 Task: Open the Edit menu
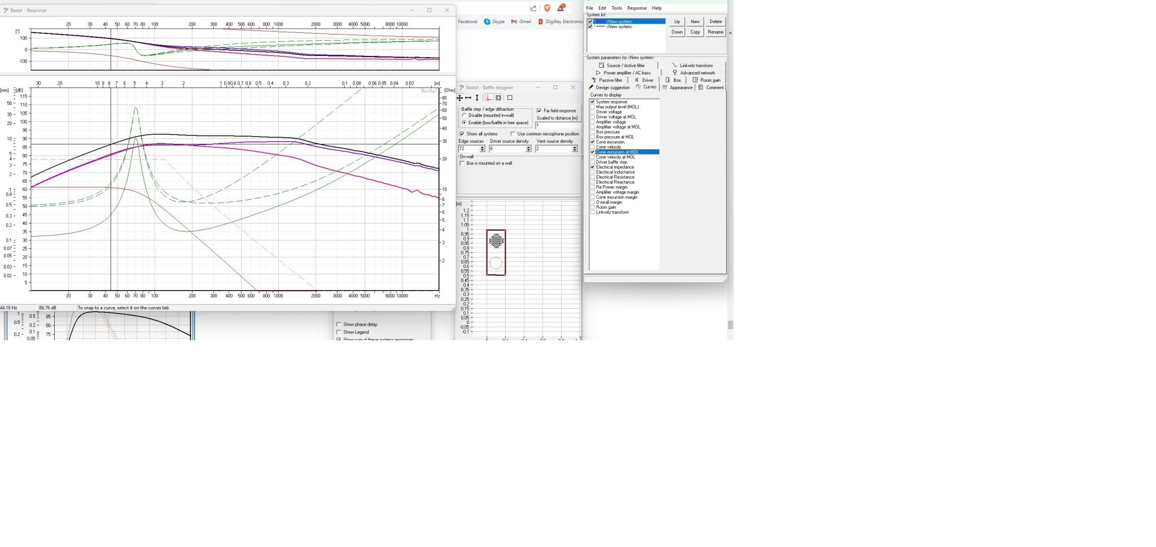point(602,8)
